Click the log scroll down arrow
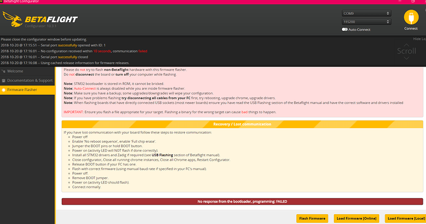The image size is (426, 224). click(406, 58)
